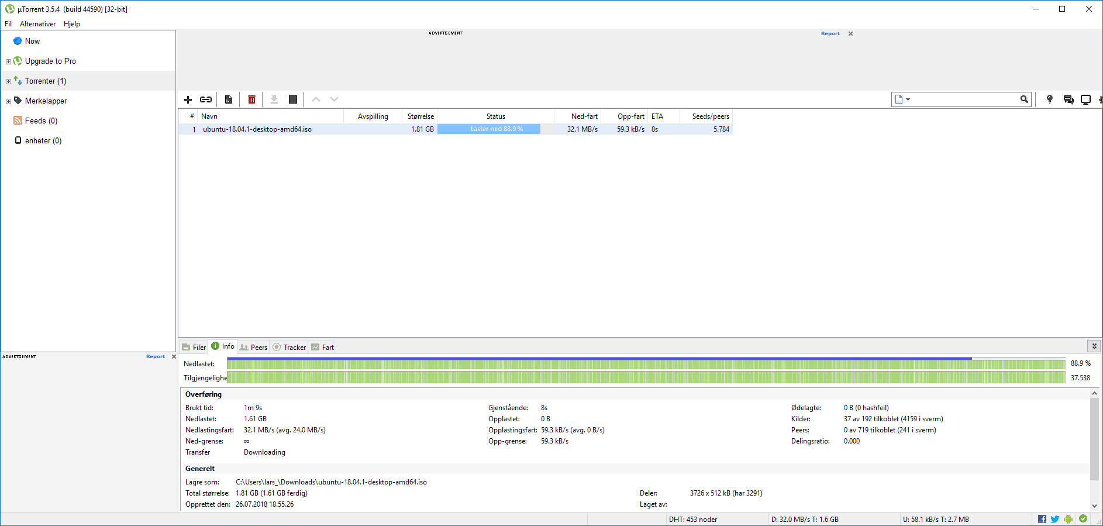
Task: Sort by the Avspilling column header
Action: click(x=373, y=116)
